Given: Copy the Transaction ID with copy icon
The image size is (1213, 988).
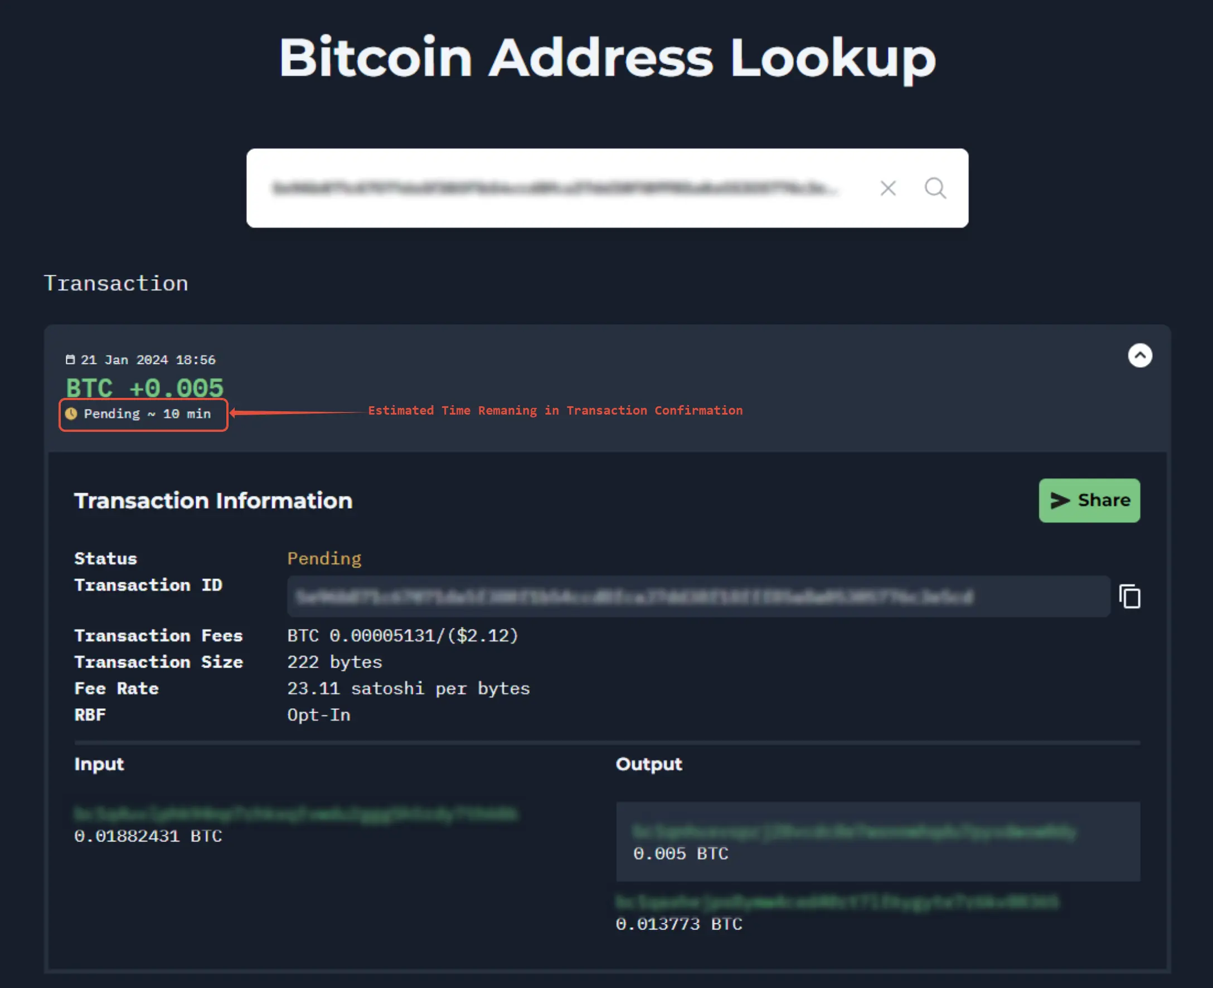Looking at the screenshot, I should pos(1130,596).
